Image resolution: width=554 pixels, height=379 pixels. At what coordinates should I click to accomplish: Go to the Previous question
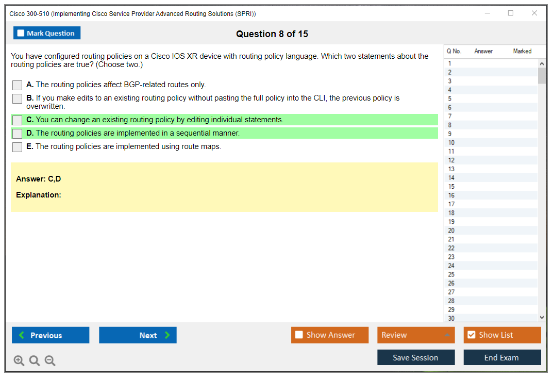[x=51, y=335]
